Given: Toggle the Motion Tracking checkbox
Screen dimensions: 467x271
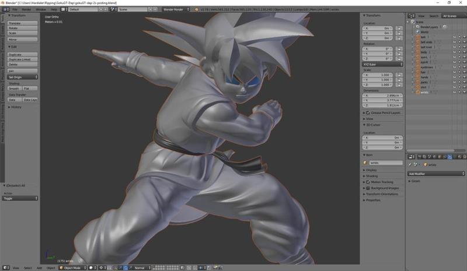Looking at the screenshot, I should tap(368, 182).
